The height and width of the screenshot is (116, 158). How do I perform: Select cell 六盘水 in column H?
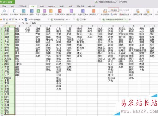click(82, 39)
